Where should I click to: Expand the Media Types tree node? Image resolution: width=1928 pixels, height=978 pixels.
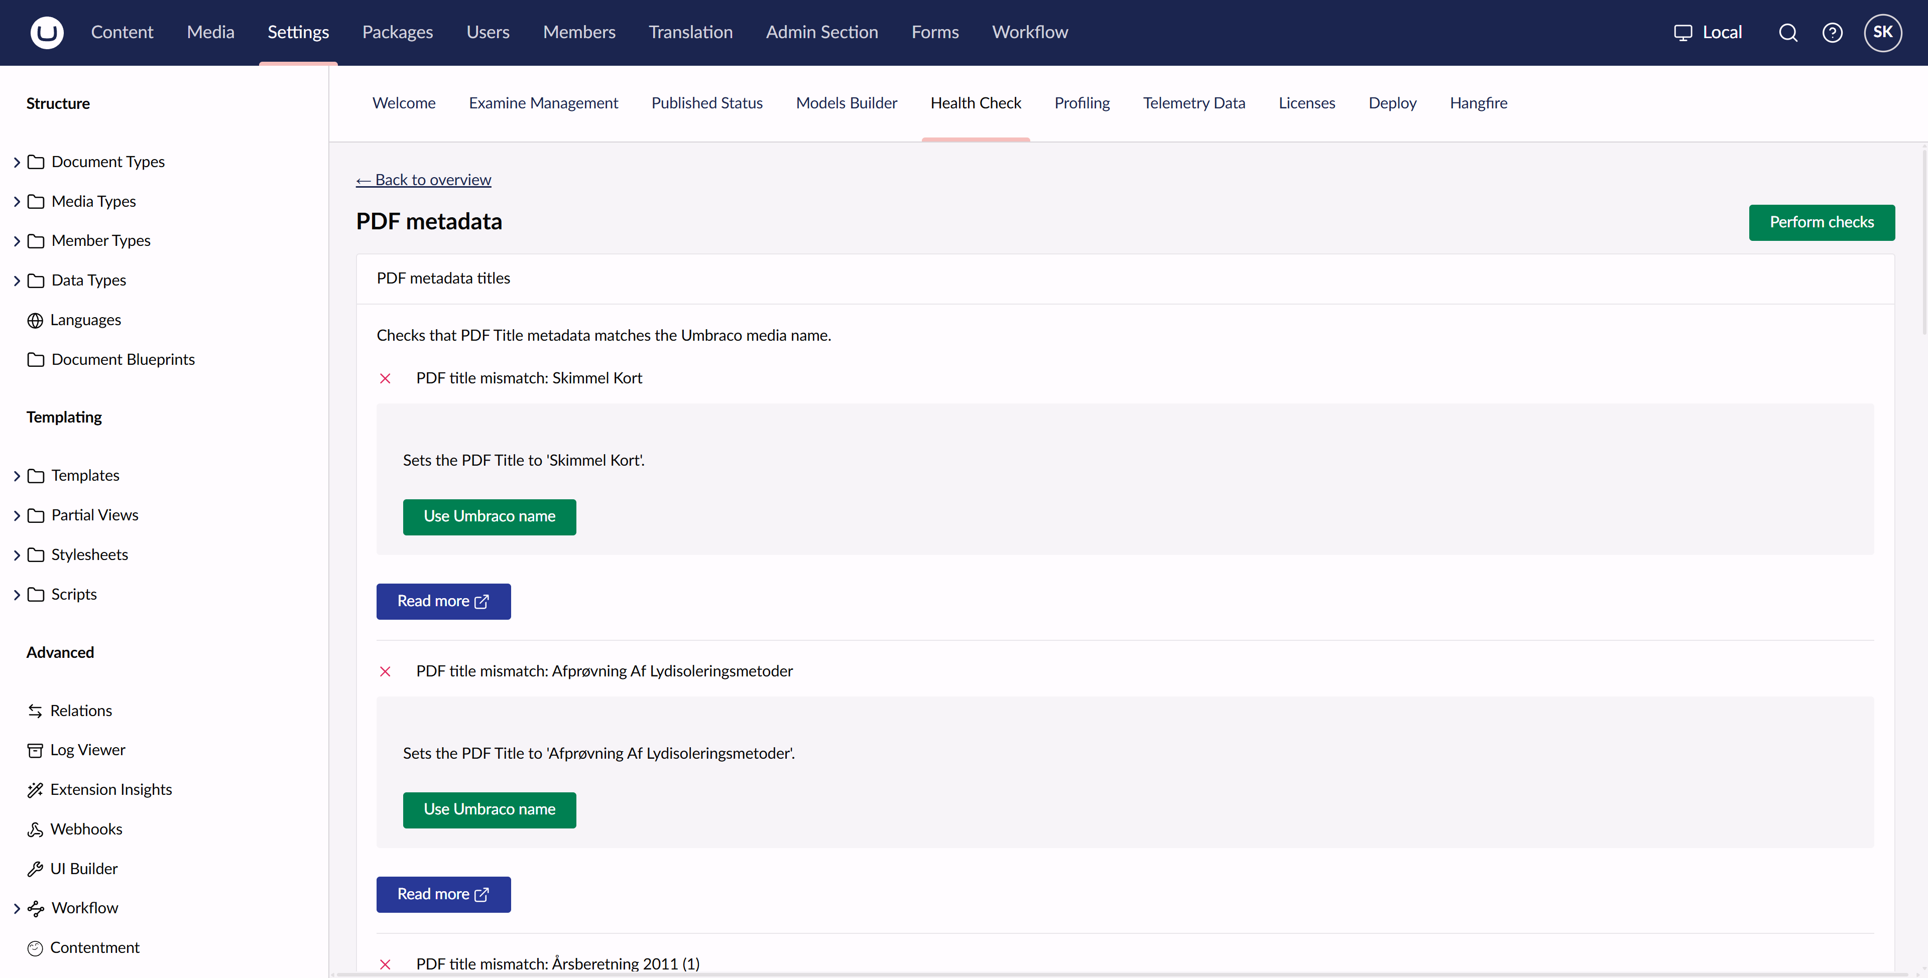tap(17, 201)
